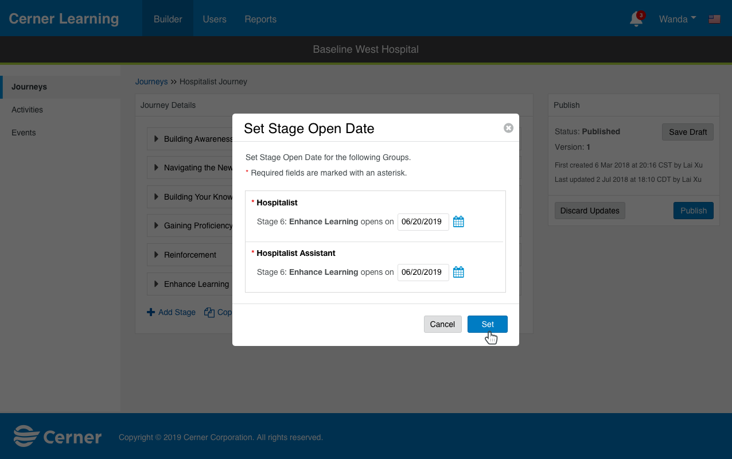Click the US flag language icon
This screenshot has width=732, height=459.
(714, 20)
